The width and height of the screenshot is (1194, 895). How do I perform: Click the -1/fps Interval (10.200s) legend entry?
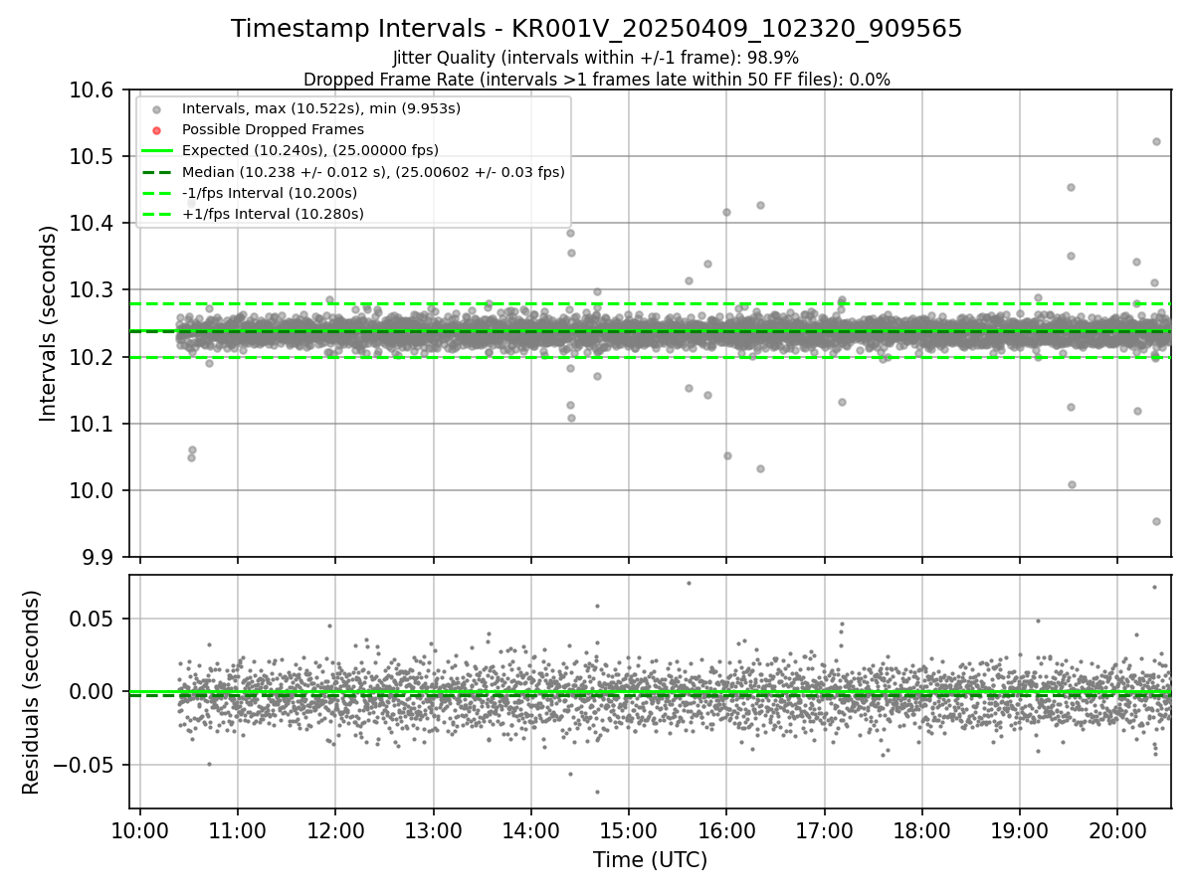click(x=270, y=193)
